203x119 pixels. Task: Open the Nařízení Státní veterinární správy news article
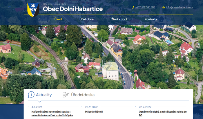pos(52,113)
